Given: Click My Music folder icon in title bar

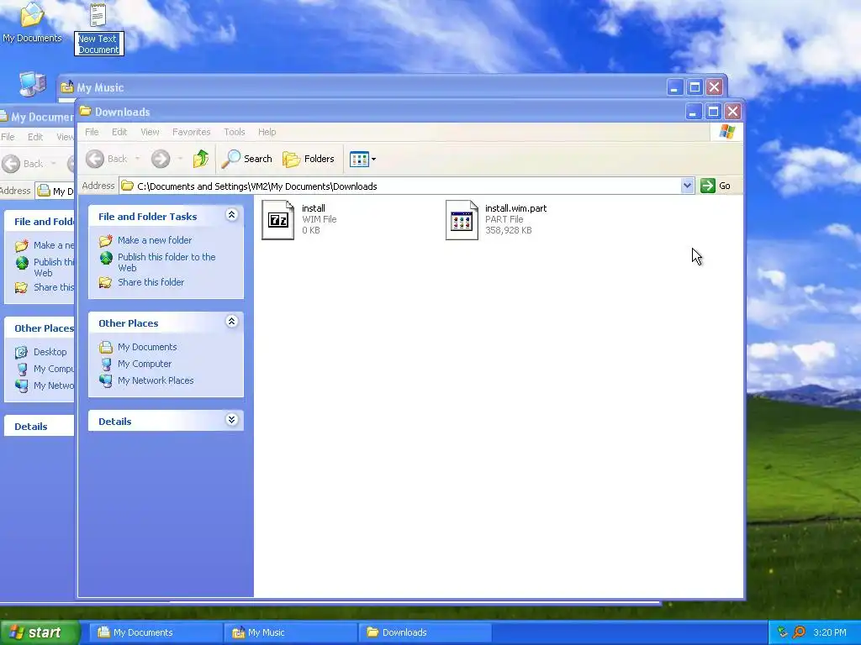Looking at the screenshot, I should pos(67,87).
